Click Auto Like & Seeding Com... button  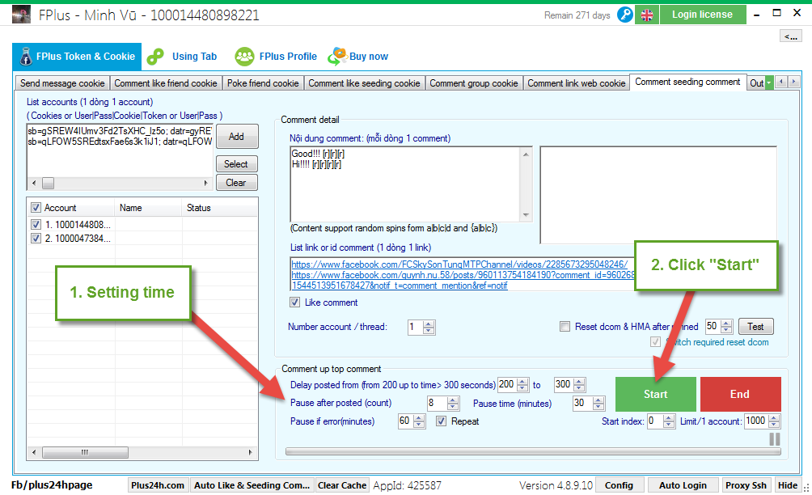252,485
